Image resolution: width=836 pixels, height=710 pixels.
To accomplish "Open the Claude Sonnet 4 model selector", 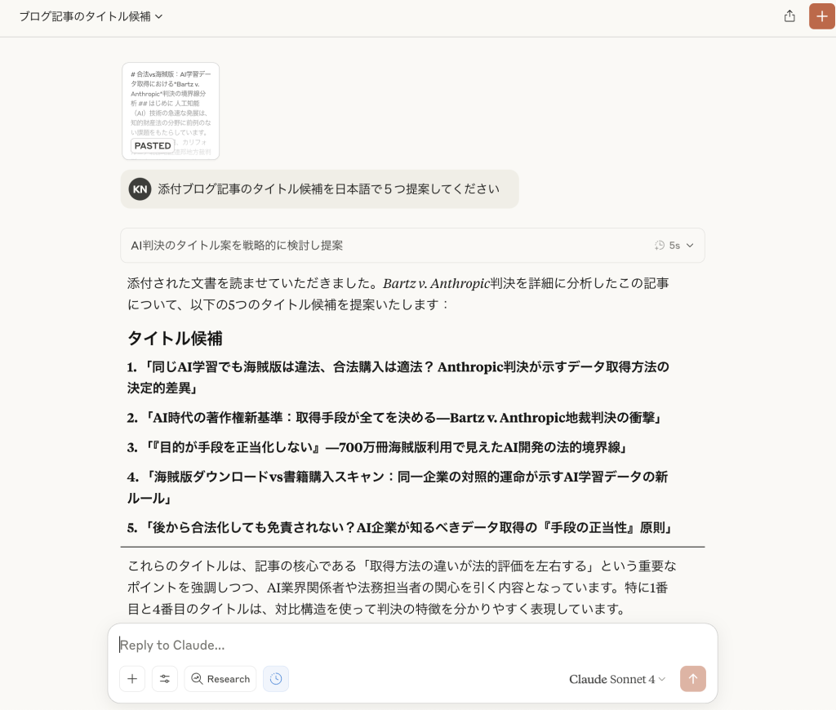I will point(617,679).
